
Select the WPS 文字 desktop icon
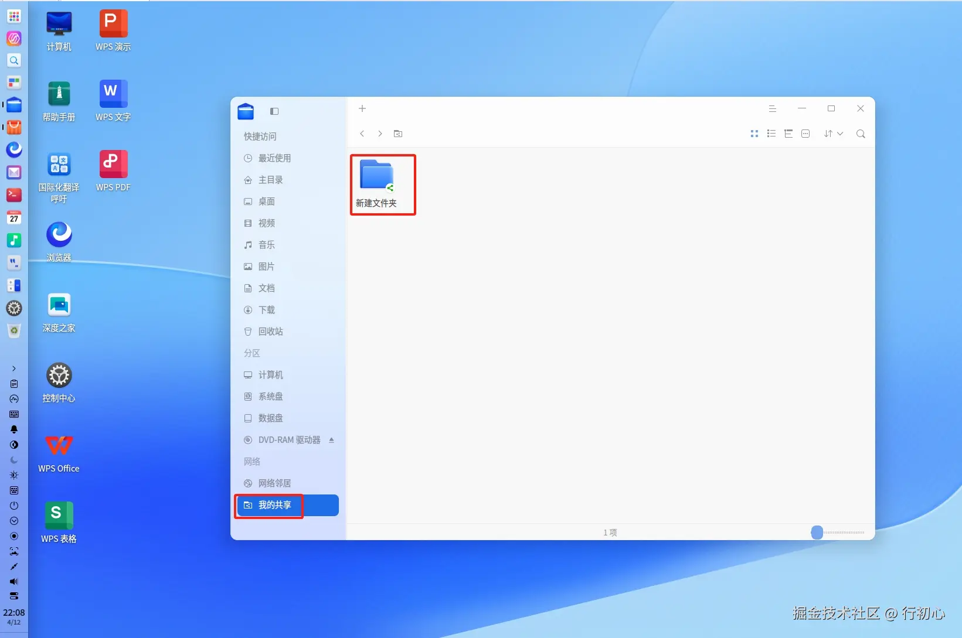pyautogui.click(x=113, y=101)
